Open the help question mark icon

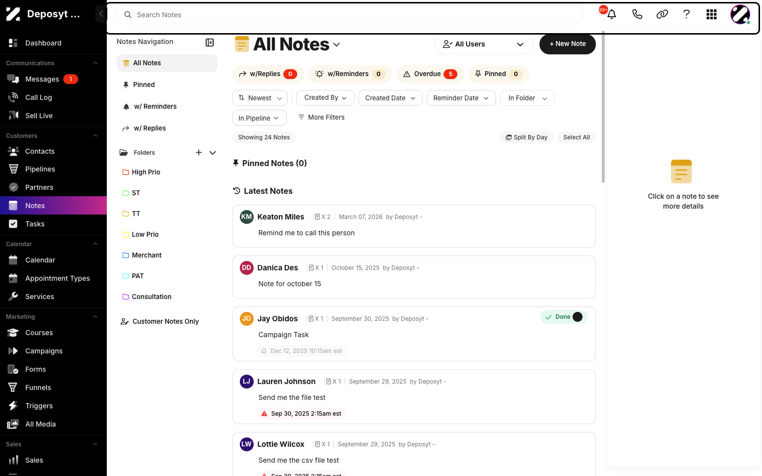(686, 14)
